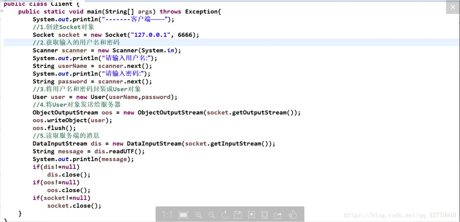Viewport: 460px width, 222px height.
Task: Click the 'new User(userName,password)' line
Action: (x=105, y=97)
